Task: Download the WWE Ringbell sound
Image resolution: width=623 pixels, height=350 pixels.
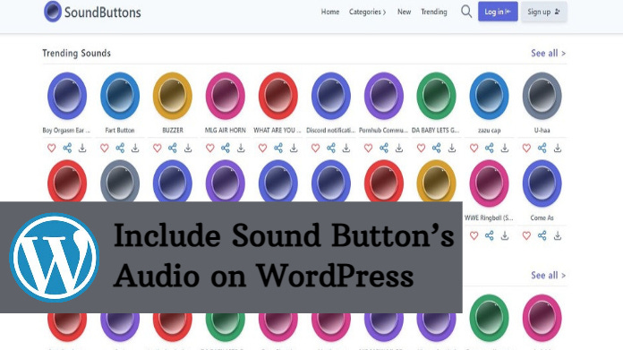Action: [x=505, y=235]
